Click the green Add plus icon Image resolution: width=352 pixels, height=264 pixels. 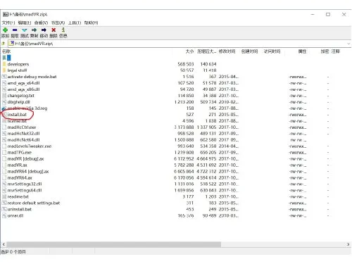pyautogui.click(x=5, y=30)
